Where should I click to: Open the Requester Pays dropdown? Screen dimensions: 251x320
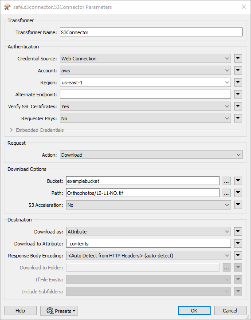tap(145, 119)
